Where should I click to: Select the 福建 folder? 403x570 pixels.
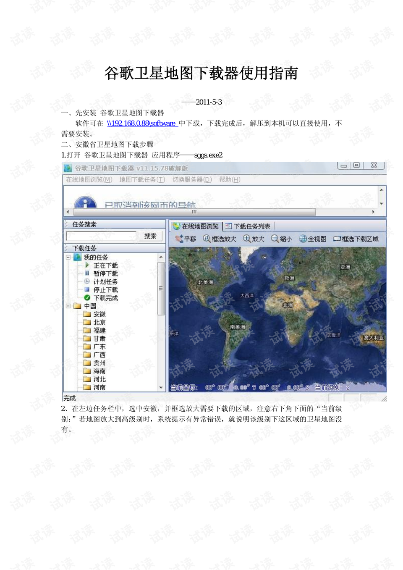(x=94, y=331)
